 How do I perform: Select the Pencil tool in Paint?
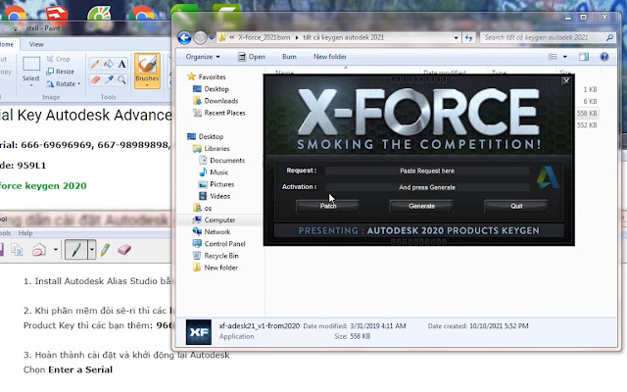click(x=95, y=64)
